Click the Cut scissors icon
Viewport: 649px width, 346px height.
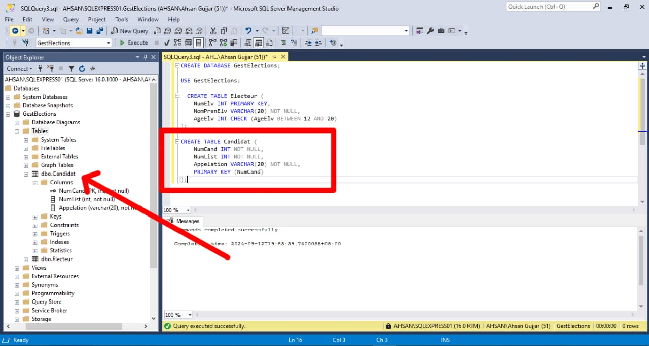213,31
